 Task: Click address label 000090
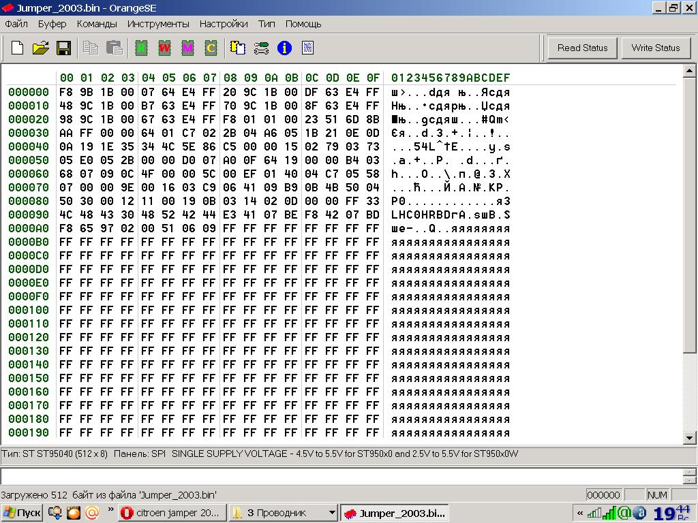tap(29, 215)
